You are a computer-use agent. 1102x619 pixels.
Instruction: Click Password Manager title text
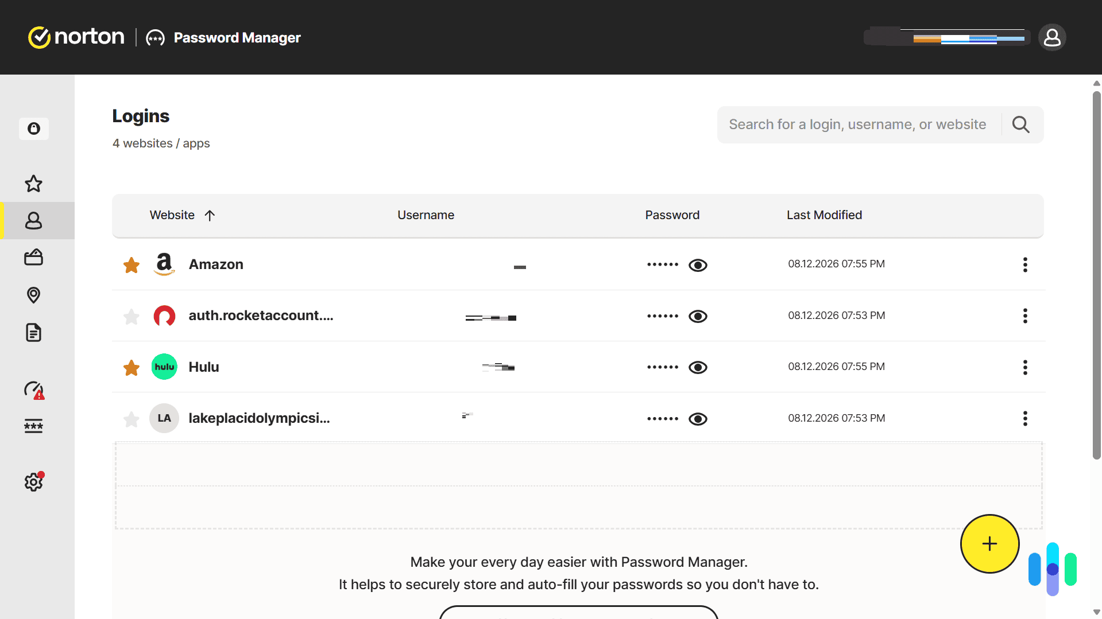coord(237,38)
